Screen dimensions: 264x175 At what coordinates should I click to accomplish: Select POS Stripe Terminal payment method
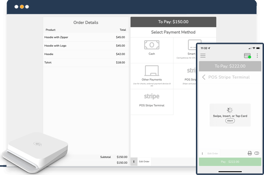click(x=152, y=102)
